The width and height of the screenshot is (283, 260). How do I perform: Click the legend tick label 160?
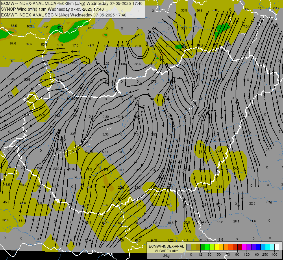tap(256, 255)
